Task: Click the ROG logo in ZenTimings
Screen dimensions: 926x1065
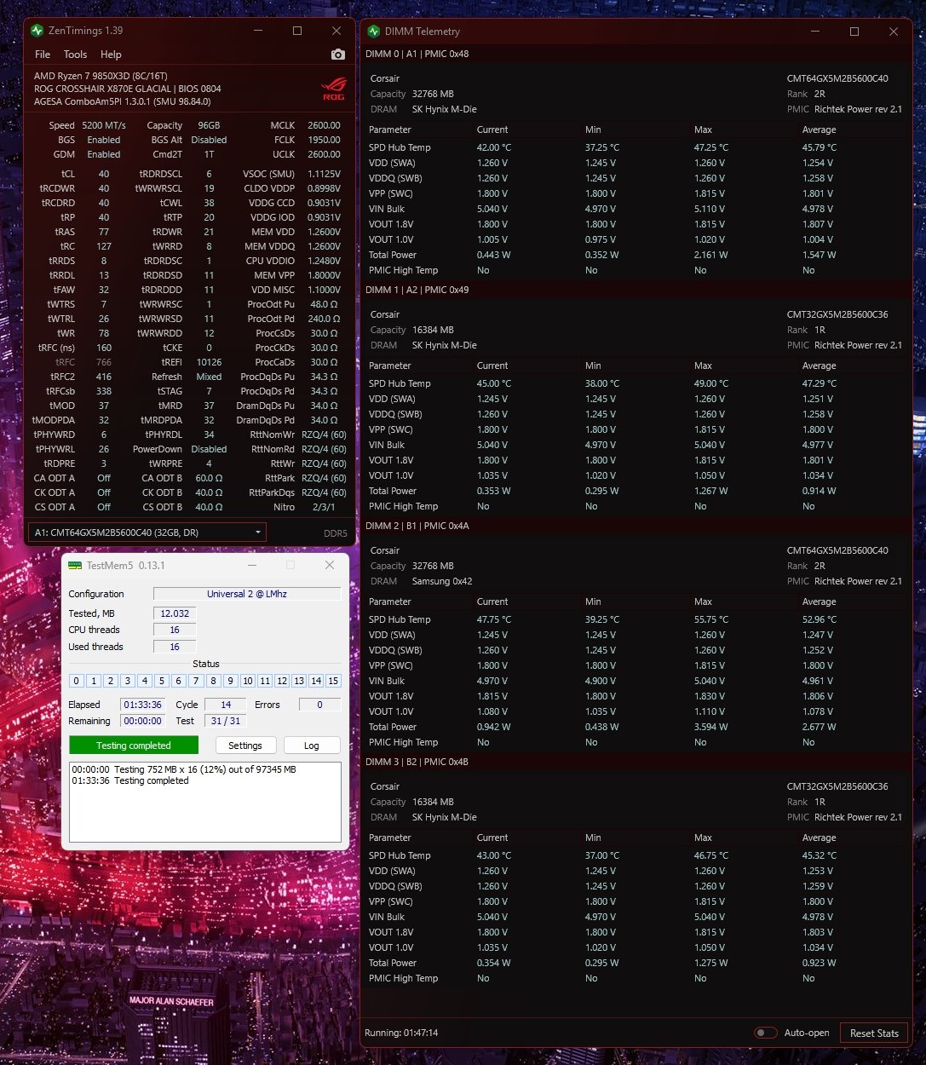Action: (x=334, y=89)
